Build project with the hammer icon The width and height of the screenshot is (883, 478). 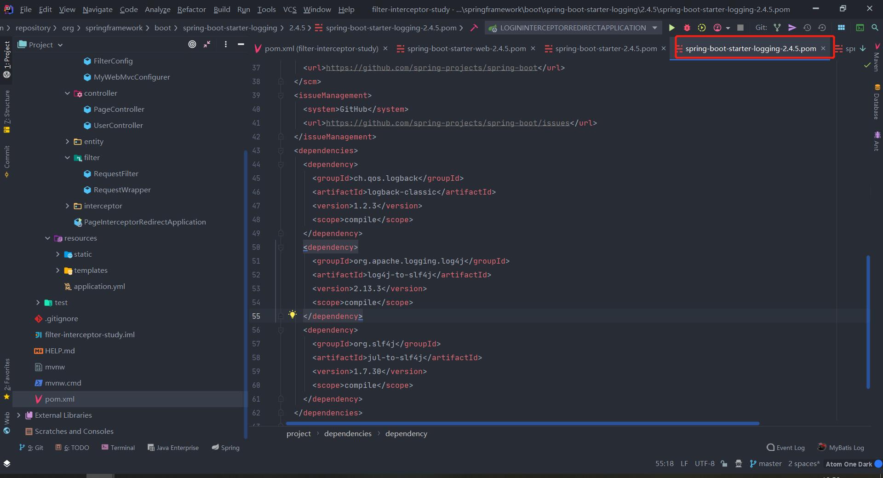pyautogui.click(x=474, y=28)
